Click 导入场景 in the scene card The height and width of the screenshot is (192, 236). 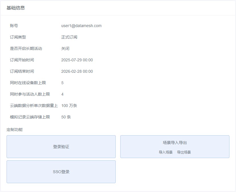pos(166,152)
